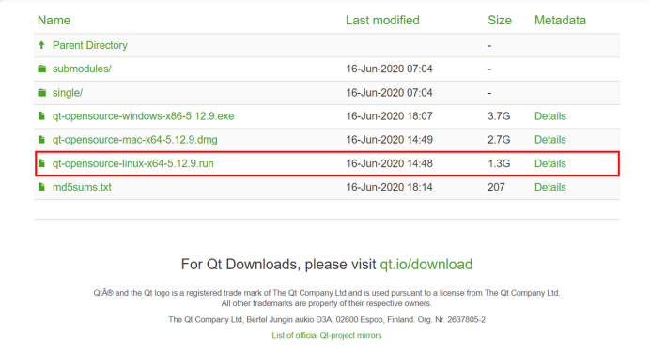The width and height of the screenshot is (650, 351).
Task: Sort by the Name column header
Action: (x=54, y=21)
